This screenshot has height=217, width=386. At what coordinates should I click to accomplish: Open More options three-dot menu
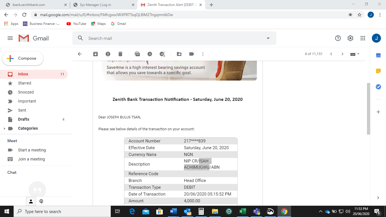pyautogui.click(x=203, y=54)
